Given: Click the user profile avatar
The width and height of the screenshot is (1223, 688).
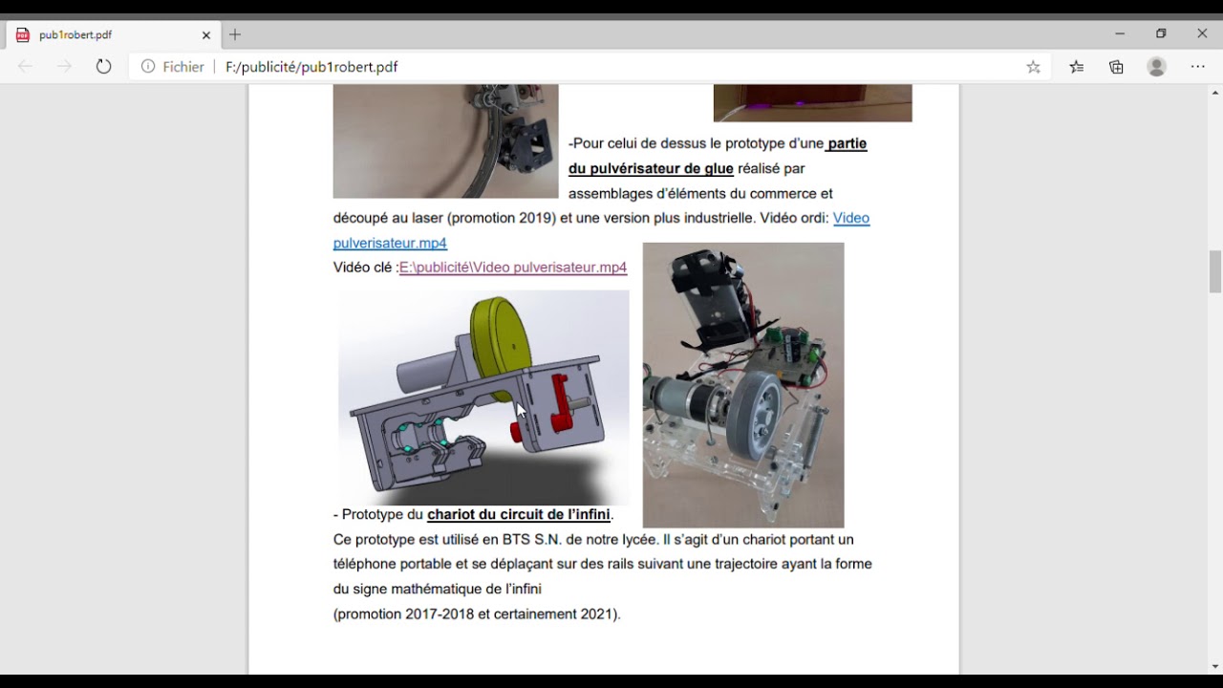Looking at the screenshot, I should [x=1157, y=67].
